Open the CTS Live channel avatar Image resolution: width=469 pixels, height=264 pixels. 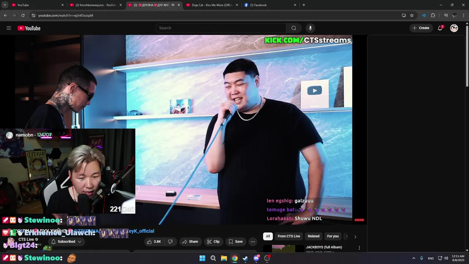pos(11,242)
